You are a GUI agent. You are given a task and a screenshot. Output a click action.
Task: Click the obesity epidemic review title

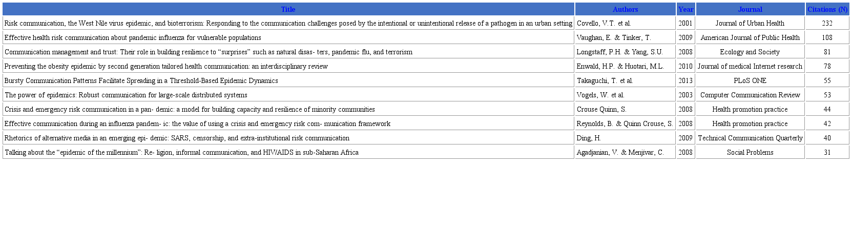(166, 67)
